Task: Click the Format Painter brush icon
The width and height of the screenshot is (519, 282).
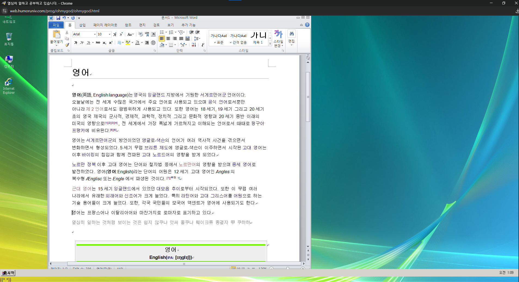Action: [x=67, y=45]
